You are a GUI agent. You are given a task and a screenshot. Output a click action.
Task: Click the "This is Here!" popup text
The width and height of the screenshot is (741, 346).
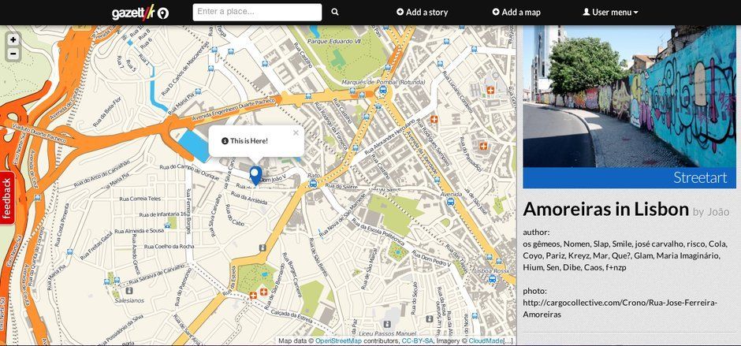tap(249, 141)
